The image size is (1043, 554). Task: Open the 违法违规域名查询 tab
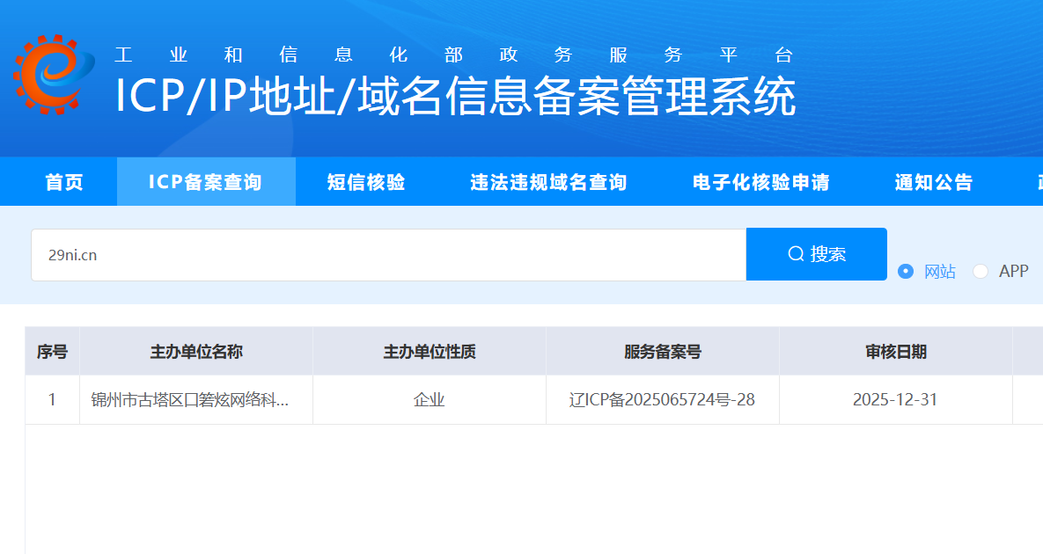(548, 182)
